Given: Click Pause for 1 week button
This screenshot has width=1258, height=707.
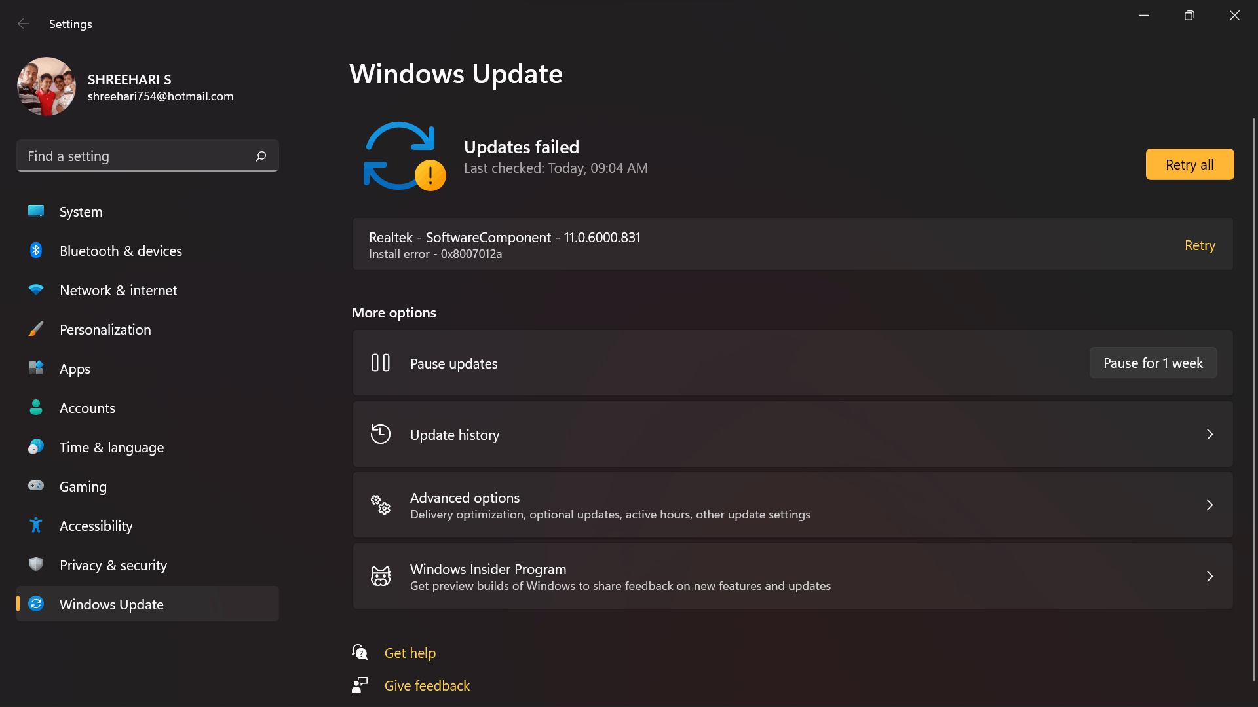Looking at the screenshot, I should [1153, 363].
